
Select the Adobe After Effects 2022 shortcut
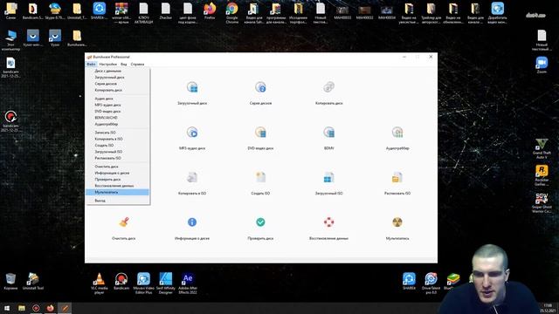188,283
